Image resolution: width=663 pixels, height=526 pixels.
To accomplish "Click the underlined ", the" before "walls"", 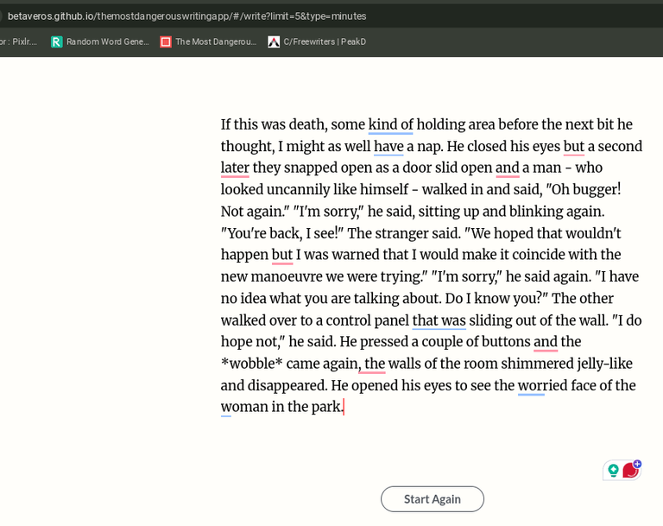I will (373, 364).
